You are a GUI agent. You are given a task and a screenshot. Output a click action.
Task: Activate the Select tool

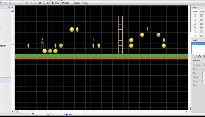tap(75, 3)
